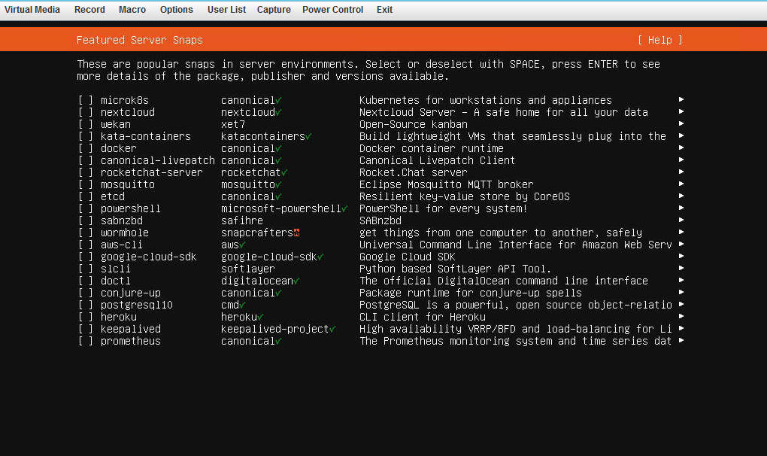Click verified checkmark beside rocketchat publisher
The image size is (767, 456).
coord(285,173)
